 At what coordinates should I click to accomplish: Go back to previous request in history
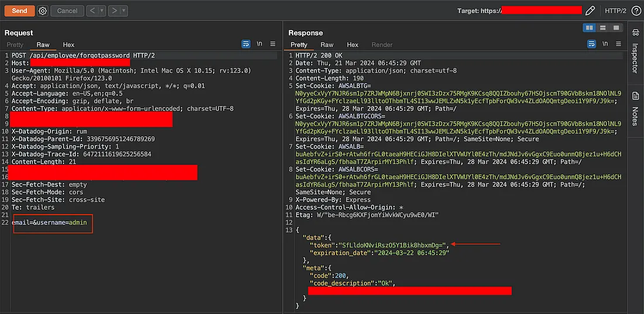(93, 11)
